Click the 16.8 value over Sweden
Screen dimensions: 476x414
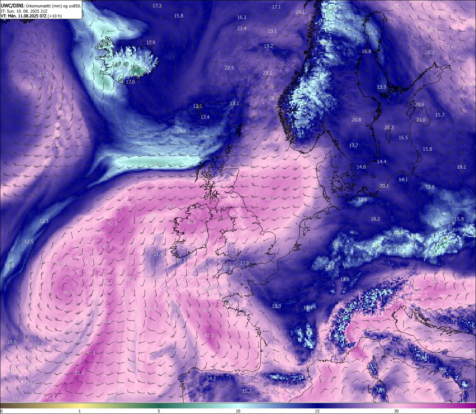366,51
